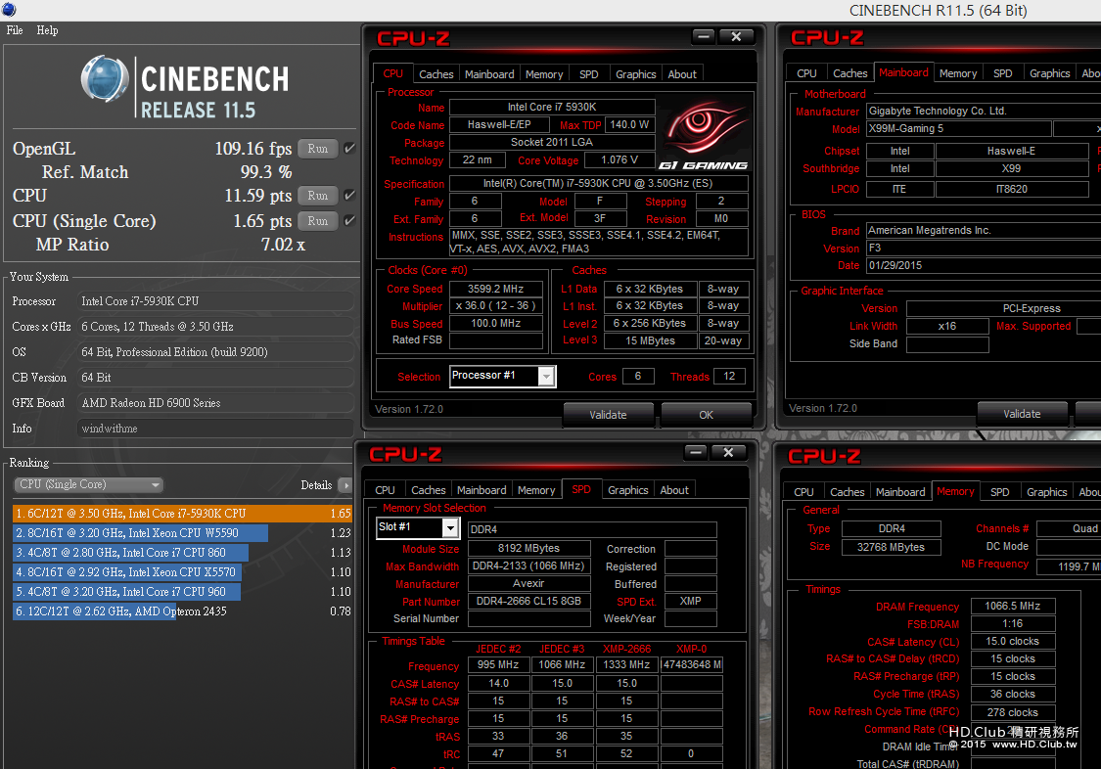Open SPD tab in CPU window
1101x769 pixels.
coord(588,74)
